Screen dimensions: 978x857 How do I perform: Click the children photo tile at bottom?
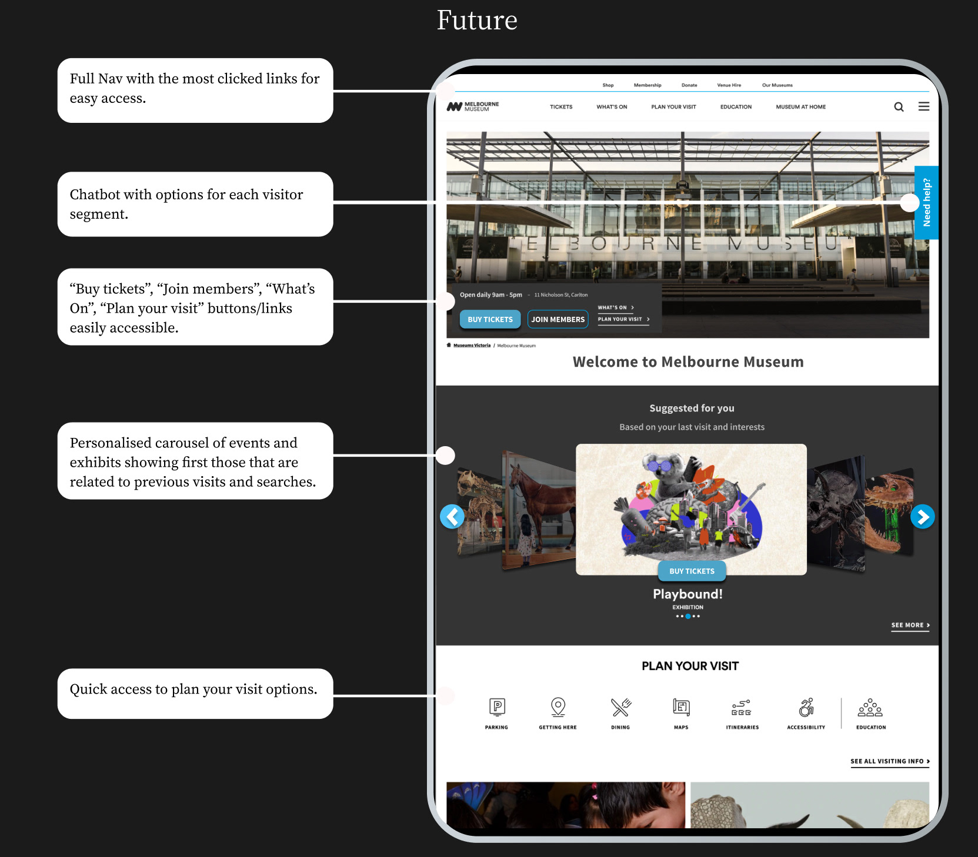pos(566,805)
